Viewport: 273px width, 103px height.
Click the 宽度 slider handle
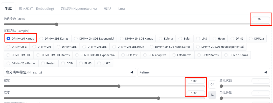coord(119,86)
